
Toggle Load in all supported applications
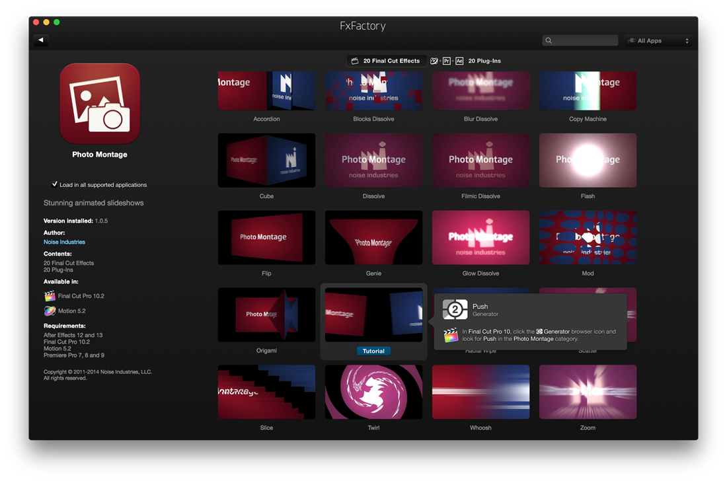55,184
